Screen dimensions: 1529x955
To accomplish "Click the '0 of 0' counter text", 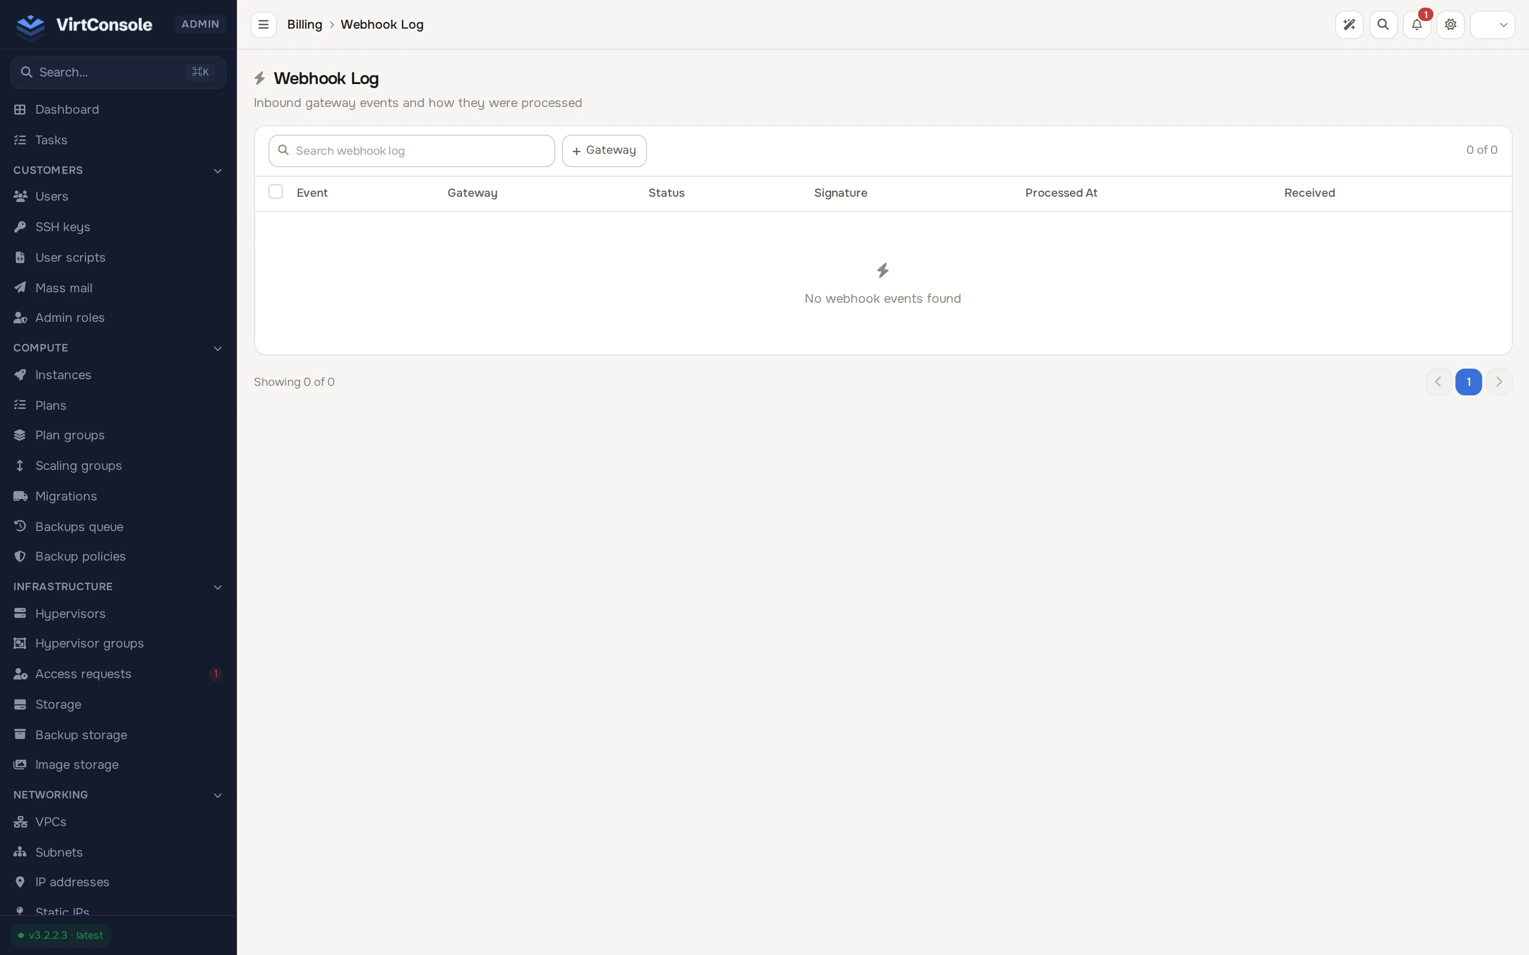I will 1482,149.
